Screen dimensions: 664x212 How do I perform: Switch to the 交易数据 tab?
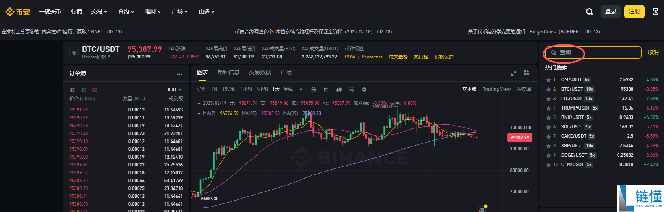coord(260,73)
